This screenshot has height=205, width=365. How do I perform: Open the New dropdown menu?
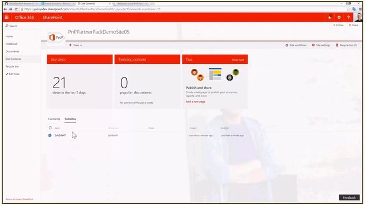76,45
